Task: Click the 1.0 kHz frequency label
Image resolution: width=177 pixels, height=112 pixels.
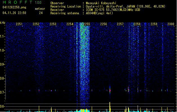Action: (2, 50)
